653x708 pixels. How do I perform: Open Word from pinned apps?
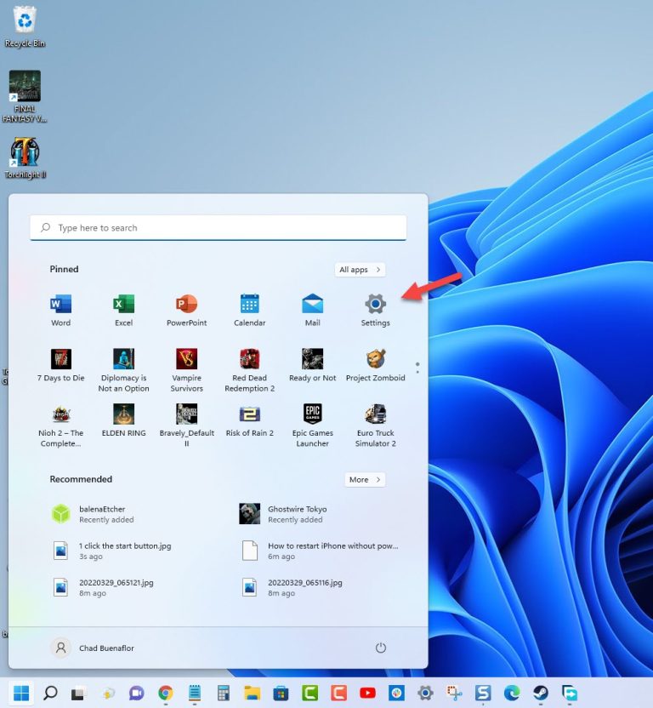60,311
